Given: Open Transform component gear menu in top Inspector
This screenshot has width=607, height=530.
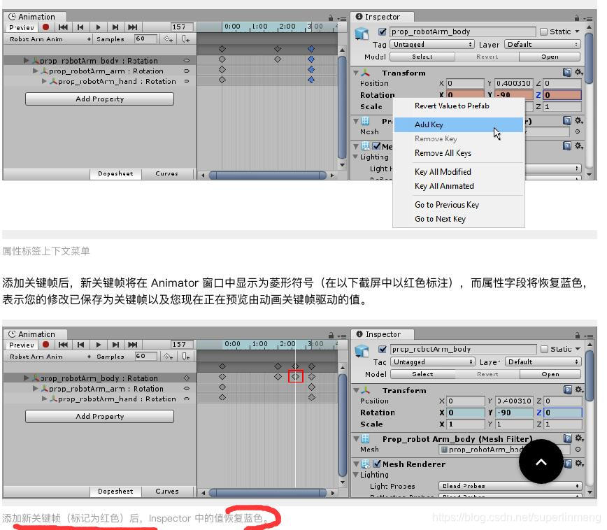Looking at the screenshot, I should (579, 73).
